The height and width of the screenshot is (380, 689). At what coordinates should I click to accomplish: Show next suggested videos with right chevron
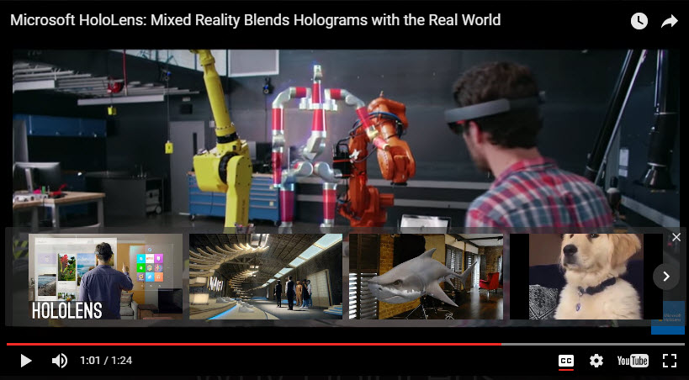point(665,276)
